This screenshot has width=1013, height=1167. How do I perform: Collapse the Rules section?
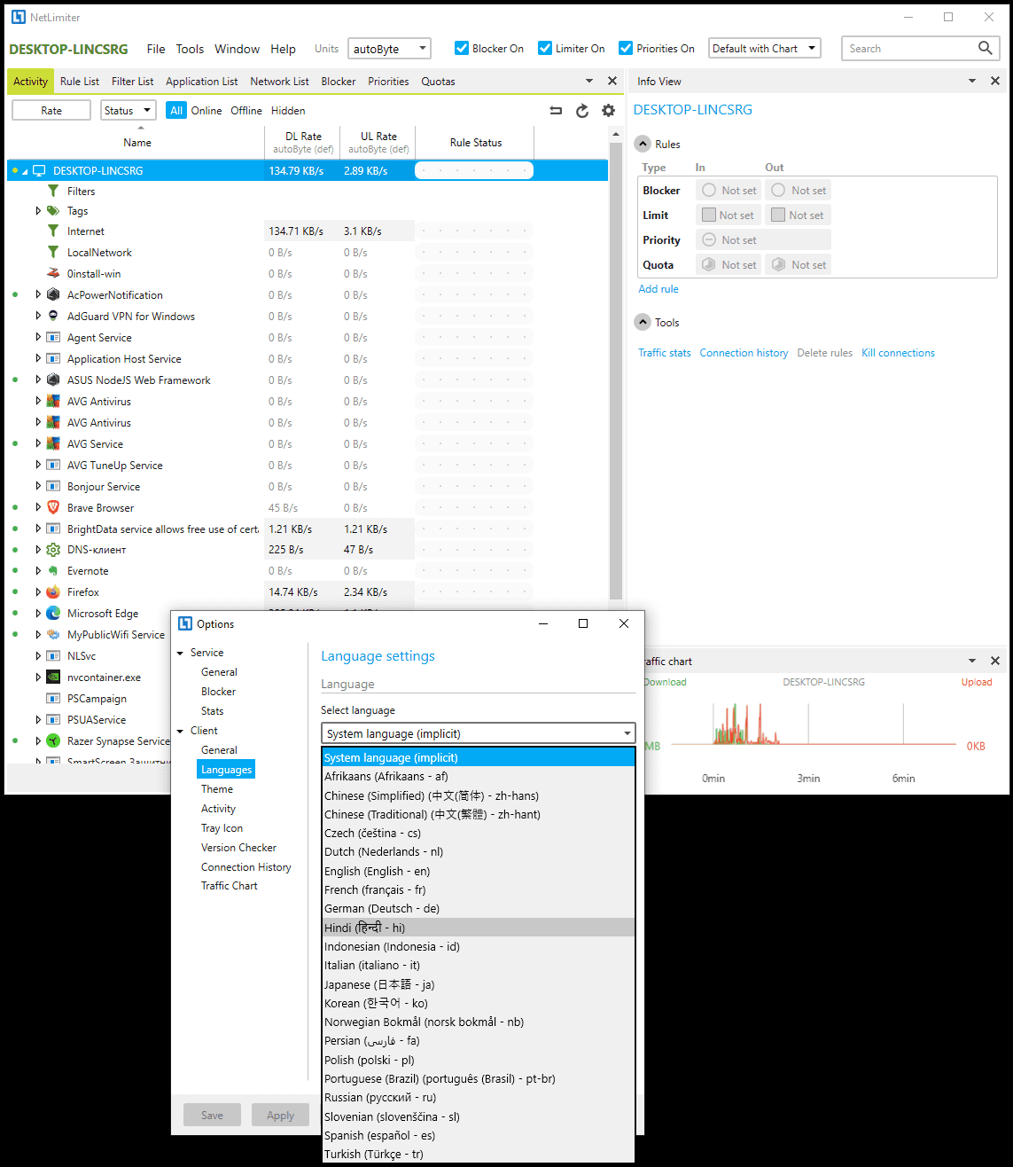(643, 145)
